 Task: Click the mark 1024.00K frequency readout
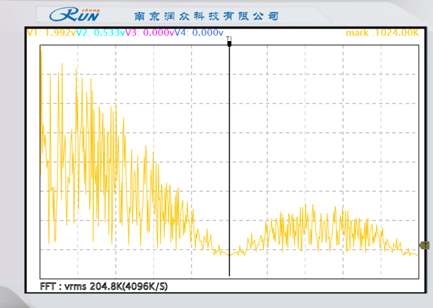382,32
